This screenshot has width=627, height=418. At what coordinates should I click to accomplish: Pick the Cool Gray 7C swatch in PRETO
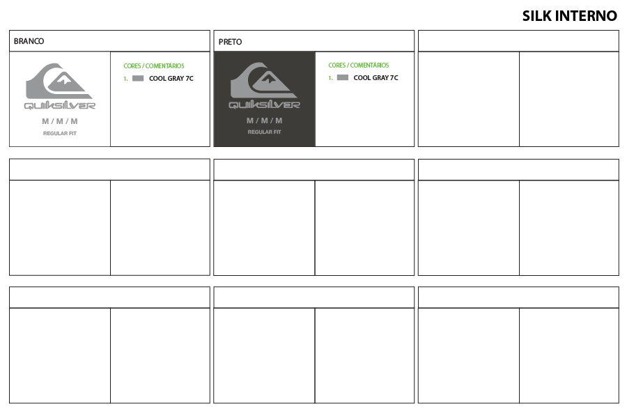tap(343, 77)
